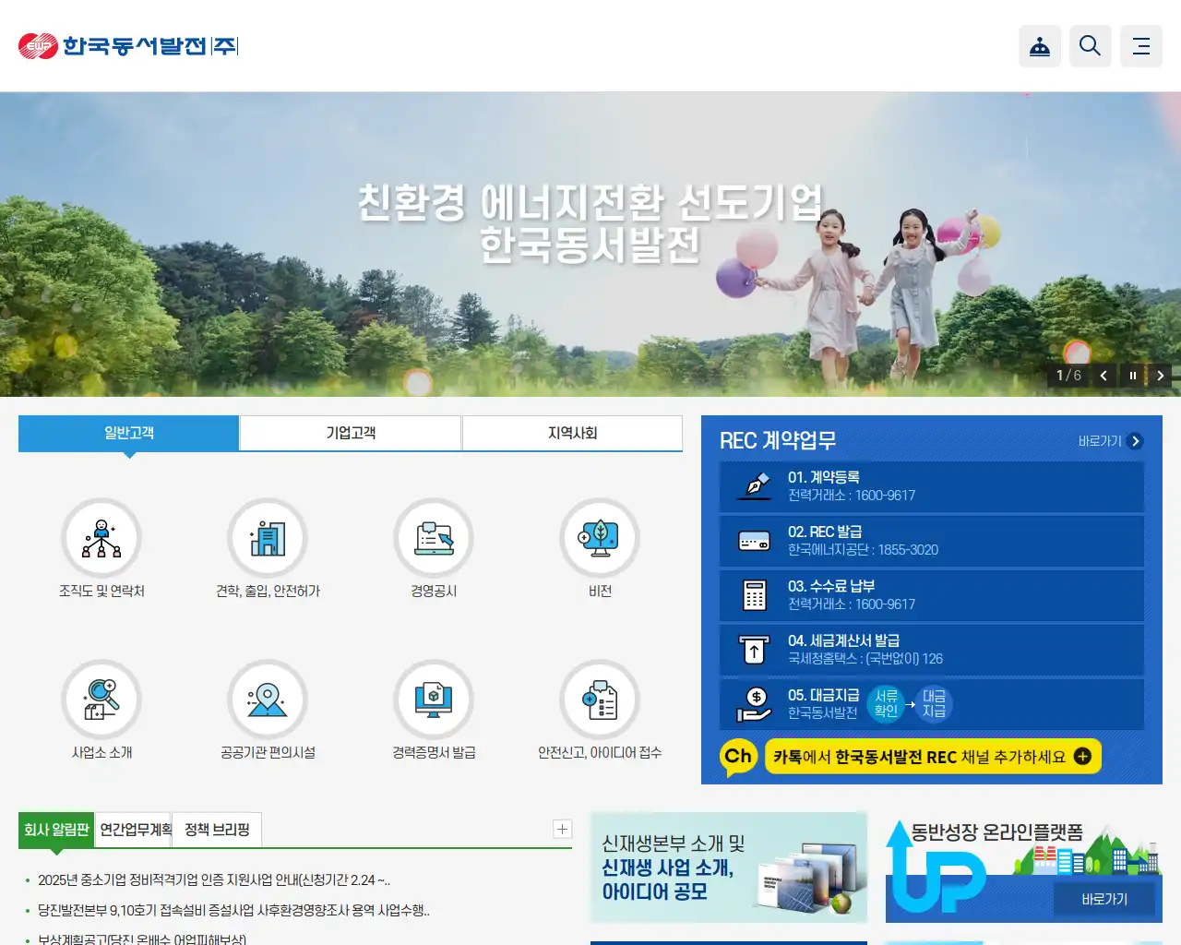The image size is (1181, 945).
Task: Open the full menu via the hamburger icon
Action: (x=1141, y=45)
